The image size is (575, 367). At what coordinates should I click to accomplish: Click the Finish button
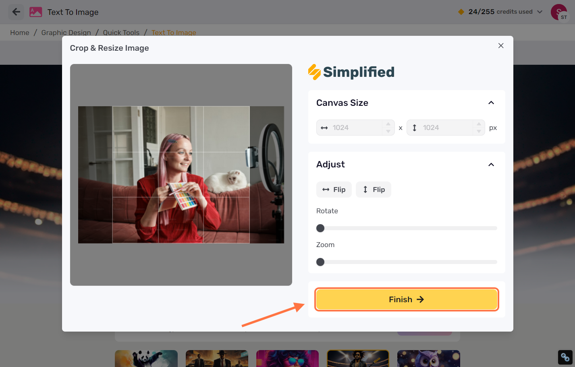(407, 299)
